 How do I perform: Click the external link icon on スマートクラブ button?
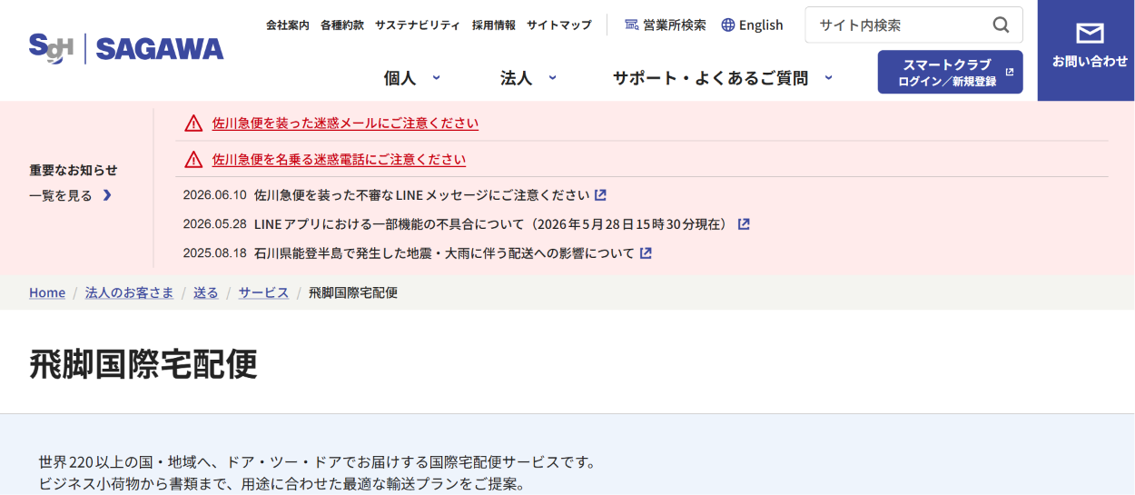pos(1009,72)
